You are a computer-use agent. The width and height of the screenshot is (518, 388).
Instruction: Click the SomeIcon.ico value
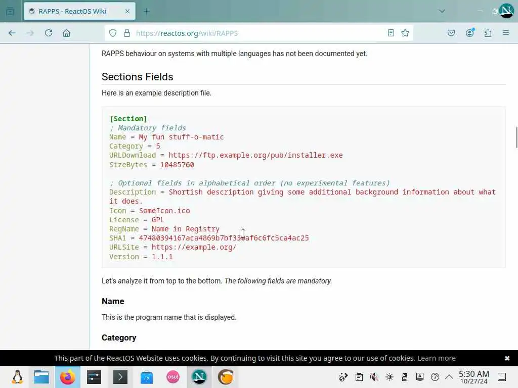pyautogui.click(x=164, y=211)
